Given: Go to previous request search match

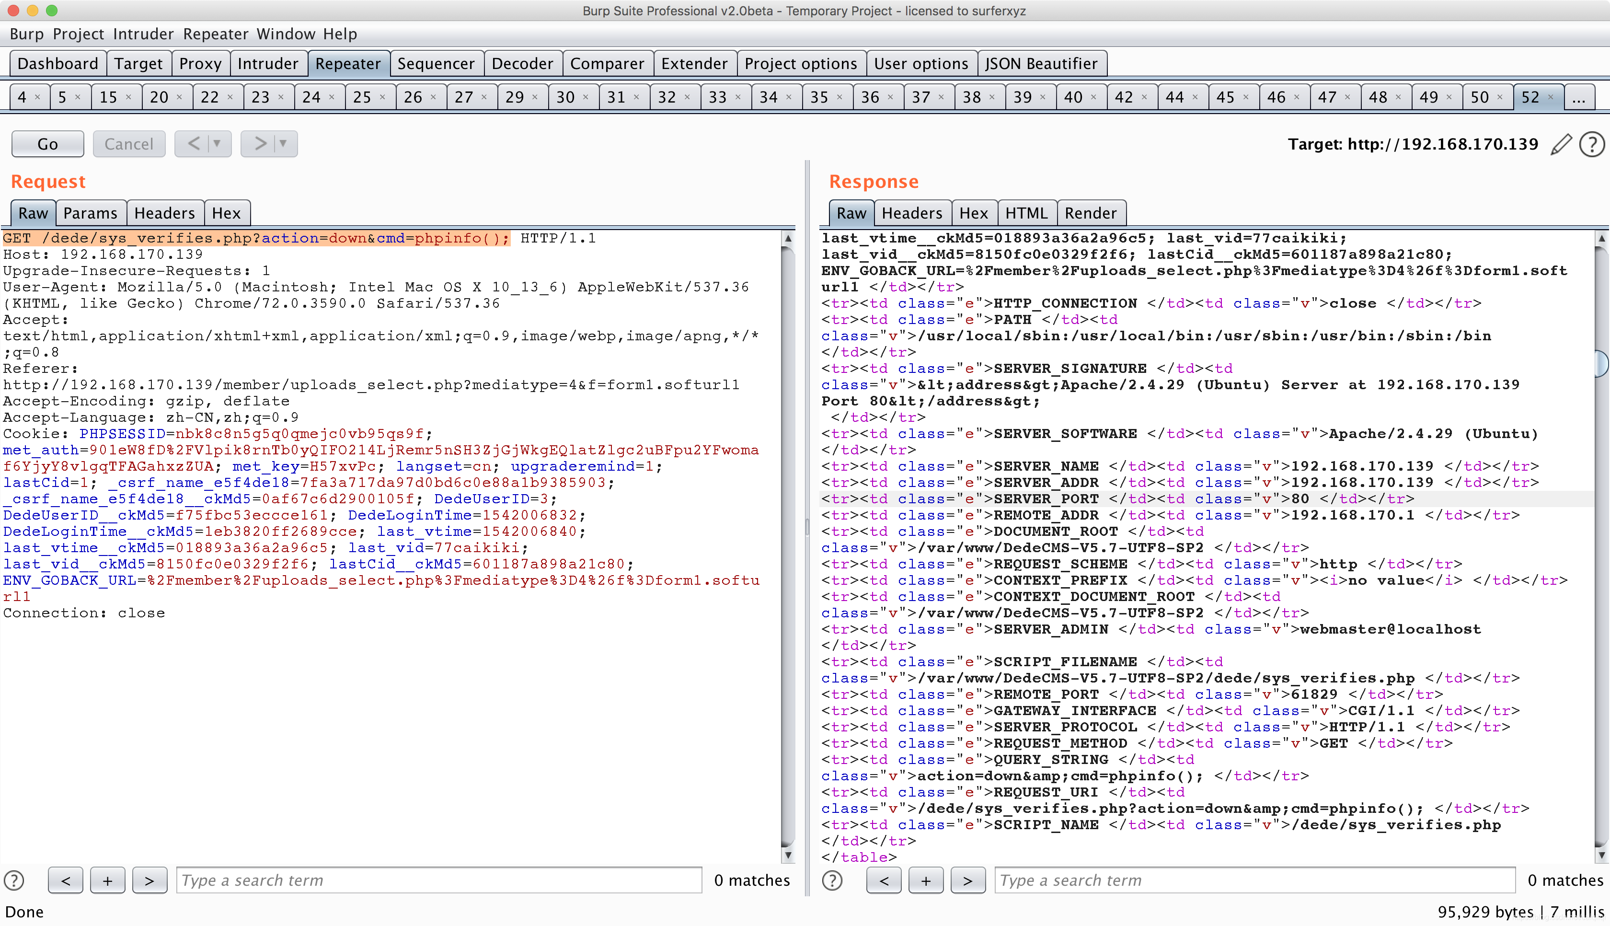Looking at the screenshot, I should (x=66, y=880).
